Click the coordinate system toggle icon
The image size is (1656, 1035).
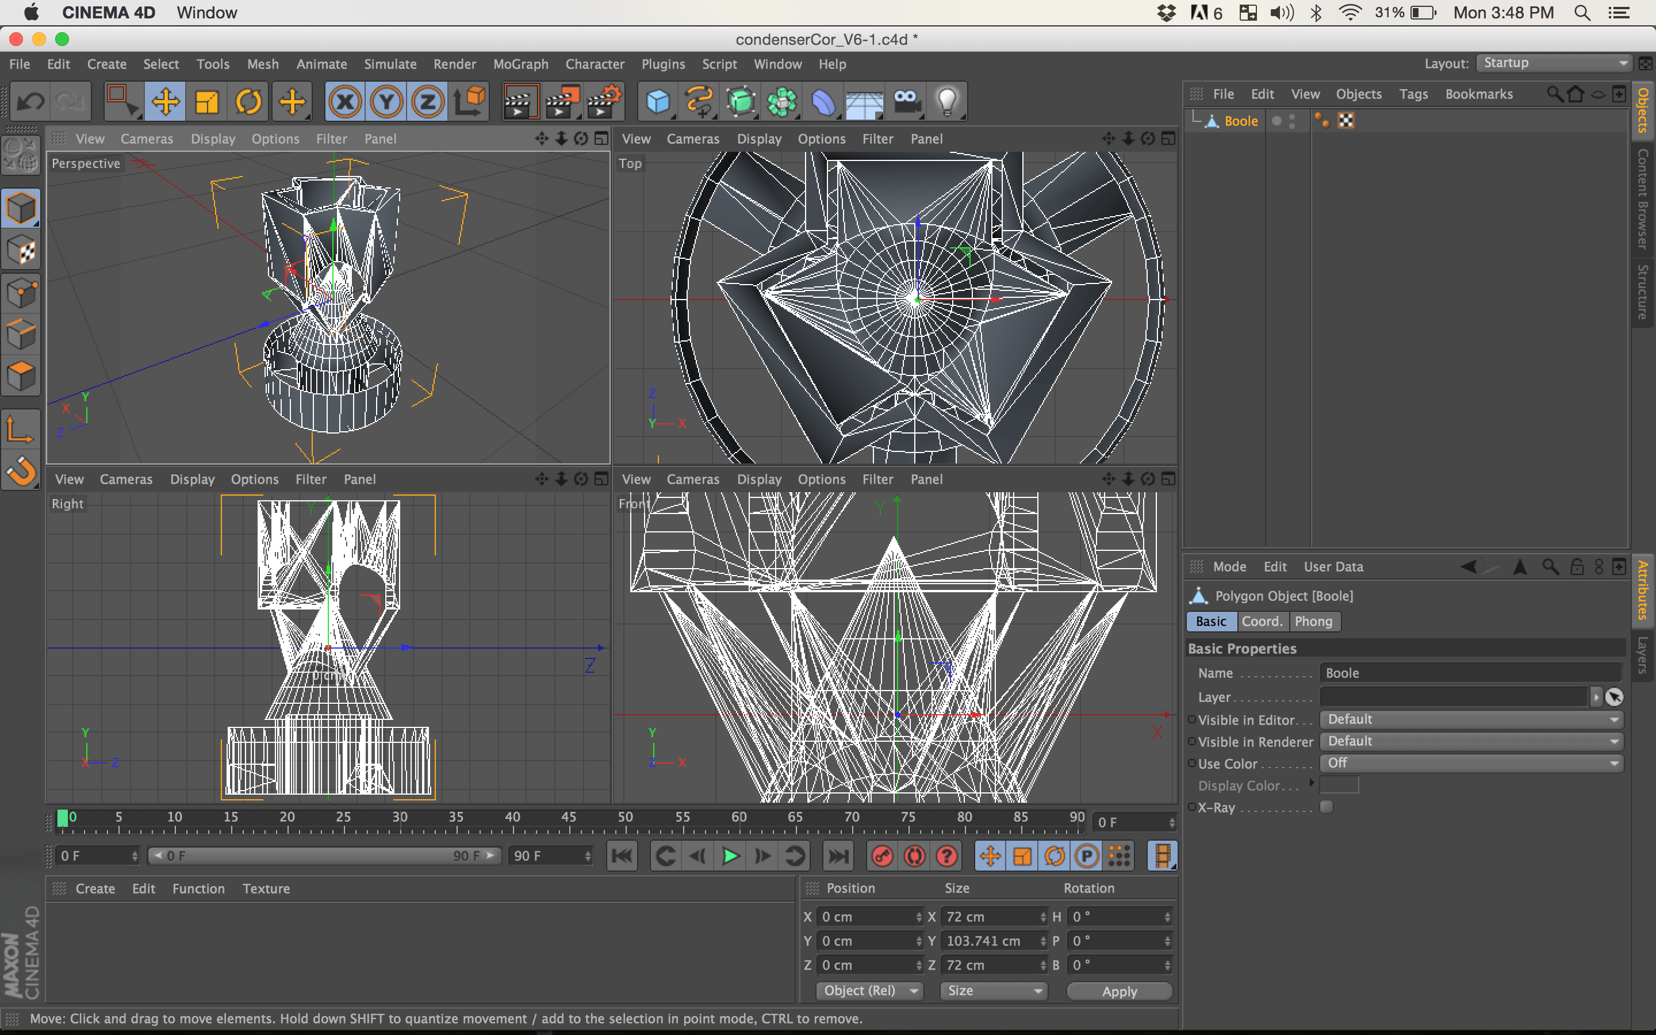(x=470, y=102)
